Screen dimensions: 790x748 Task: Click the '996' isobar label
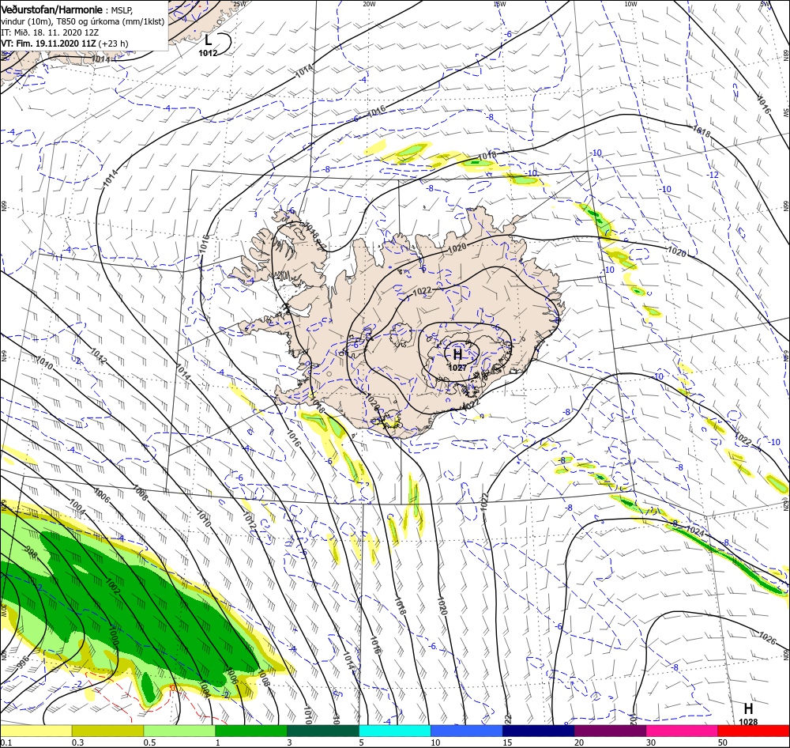[23, 662]
